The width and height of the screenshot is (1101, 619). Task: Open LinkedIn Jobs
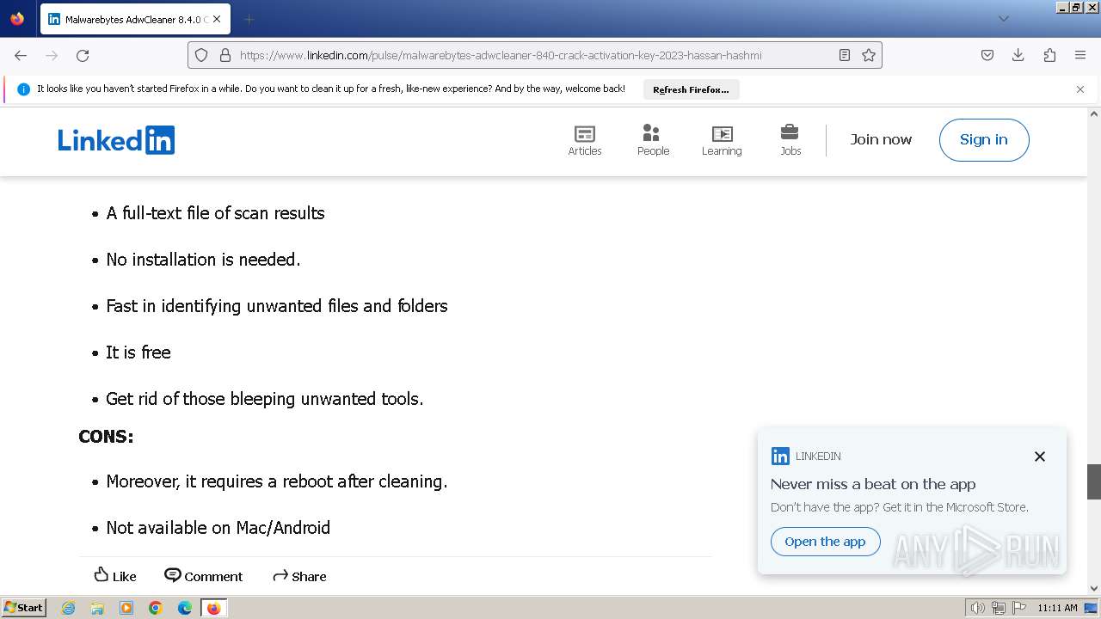(x=790, y=140)
